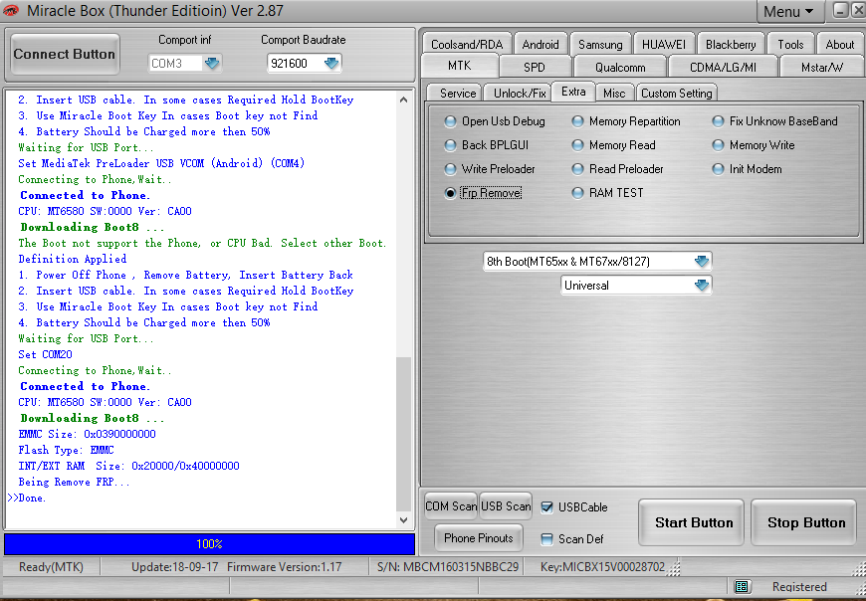The width and height of the screenshot is (866, 601).
Task: Choose the Memory Repartition option
Action: click(577, 121)
